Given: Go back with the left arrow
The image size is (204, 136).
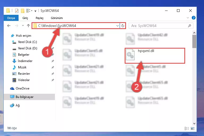Looking at the screenshot, I should [9, 26].
